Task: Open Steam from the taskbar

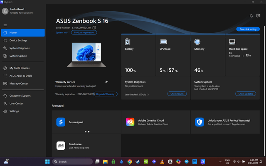Action: [138, 161]
